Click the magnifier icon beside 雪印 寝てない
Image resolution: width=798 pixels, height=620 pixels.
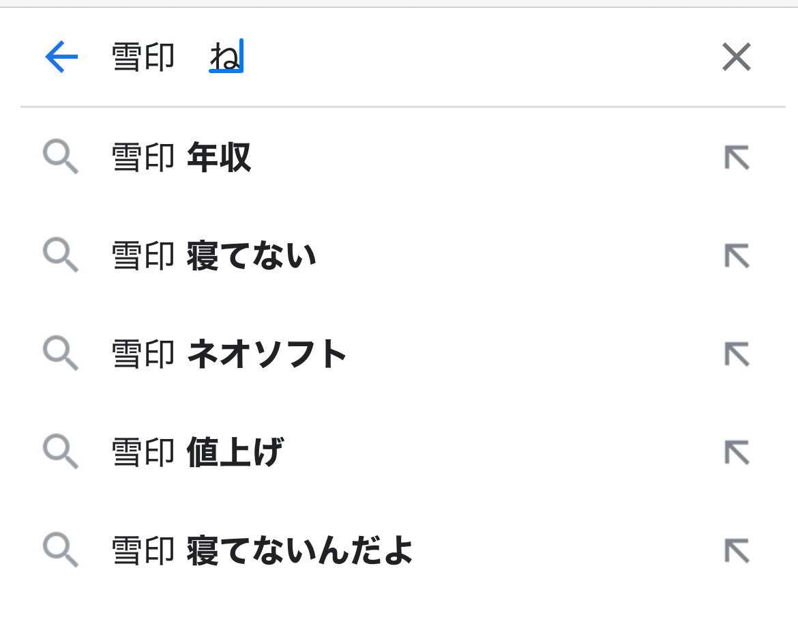pos(61,256)
